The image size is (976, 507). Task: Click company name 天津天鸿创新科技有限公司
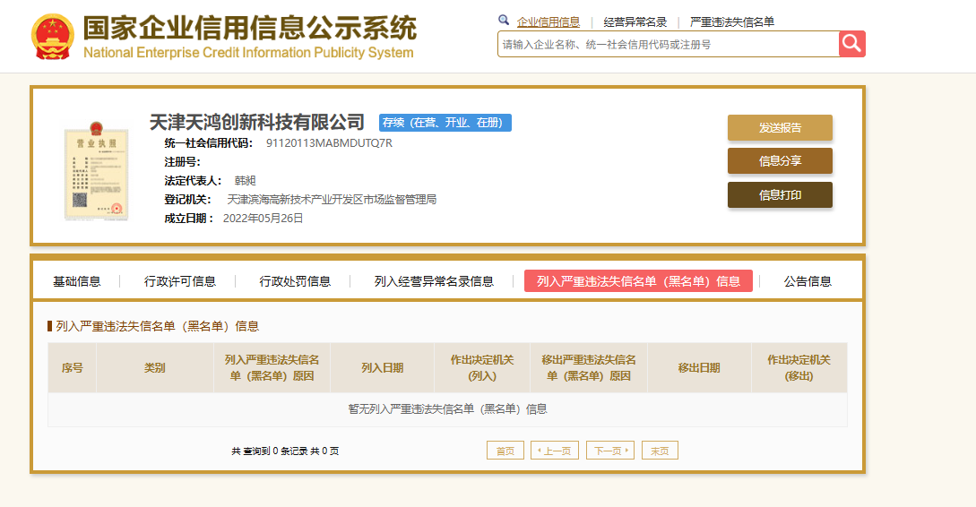pyautogui.click(x=257, y=122)
